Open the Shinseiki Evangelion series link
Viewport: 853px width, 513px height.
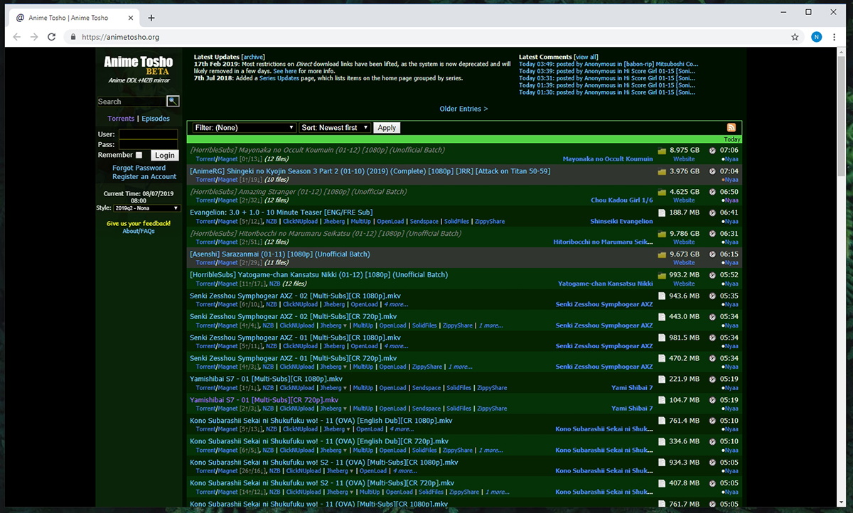tap(621, 222)
